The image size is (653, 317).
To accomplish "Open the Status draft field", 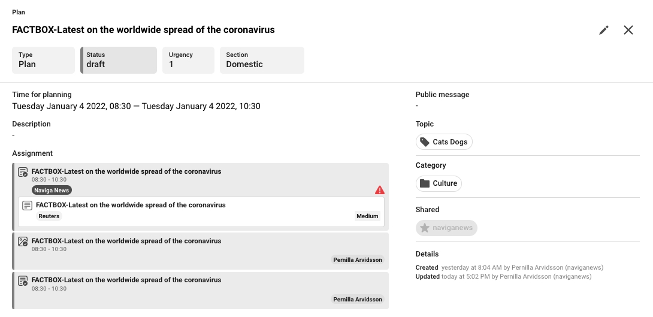I will pyautogui.click(x=119, y=60).
